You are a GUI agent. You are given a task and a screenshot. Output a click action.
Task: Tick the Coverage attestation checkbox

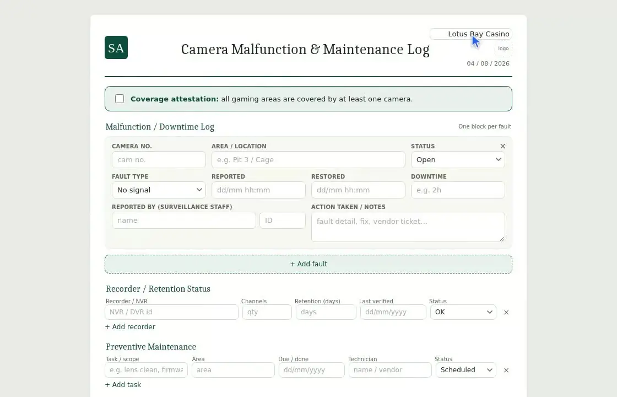120,99
